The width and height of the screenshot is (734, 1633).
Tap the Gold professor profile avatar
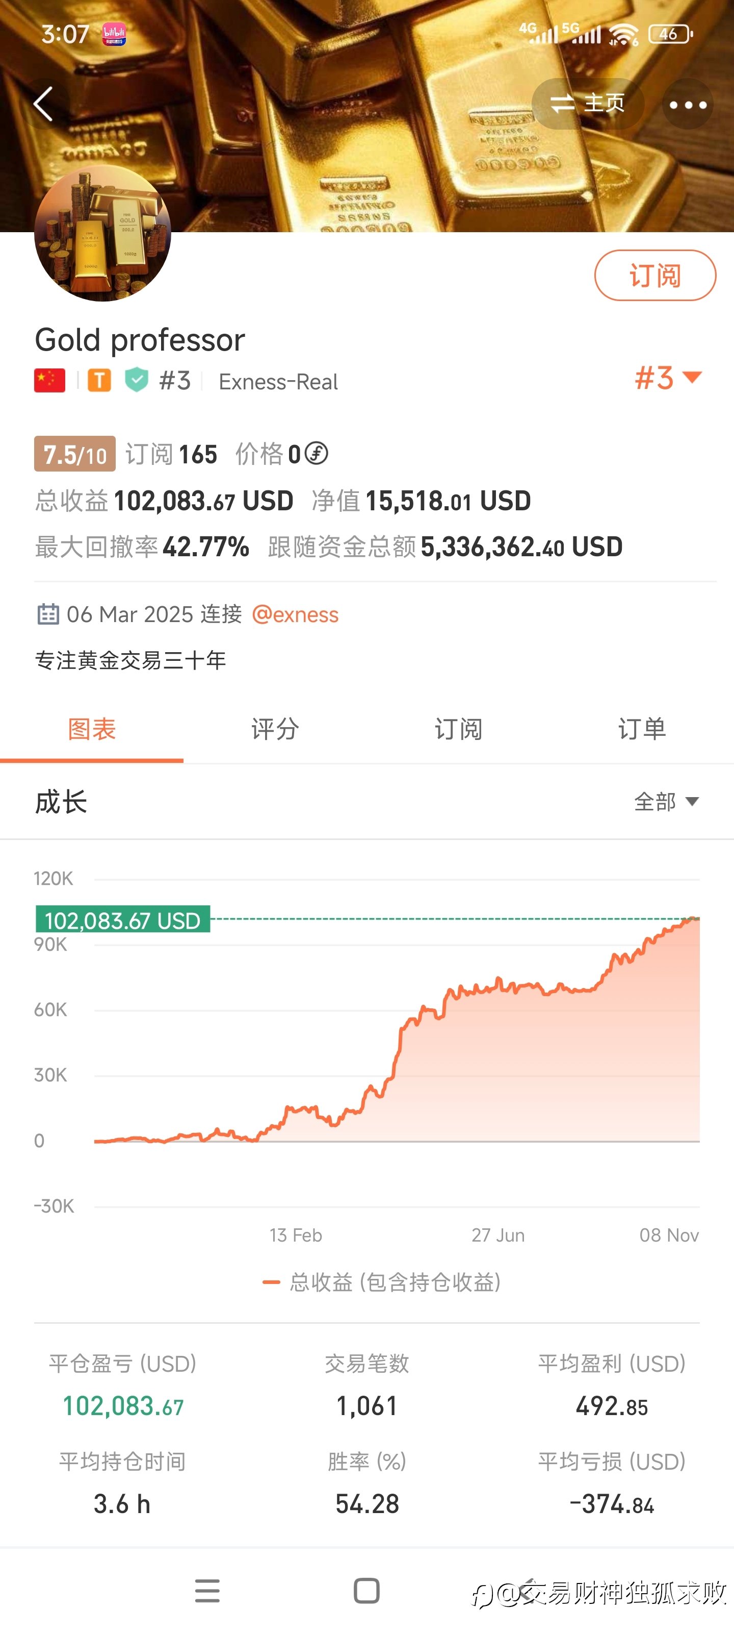[102, 233]
